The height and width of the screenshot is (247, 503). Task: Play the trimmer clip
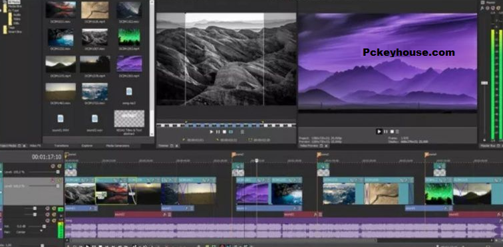pyautogui.click(x=212, y=132)
